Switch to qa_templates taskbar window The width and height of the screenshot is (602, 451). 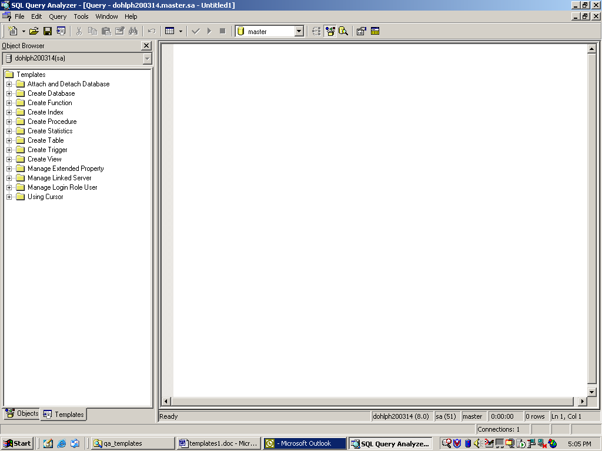point(133,443)
